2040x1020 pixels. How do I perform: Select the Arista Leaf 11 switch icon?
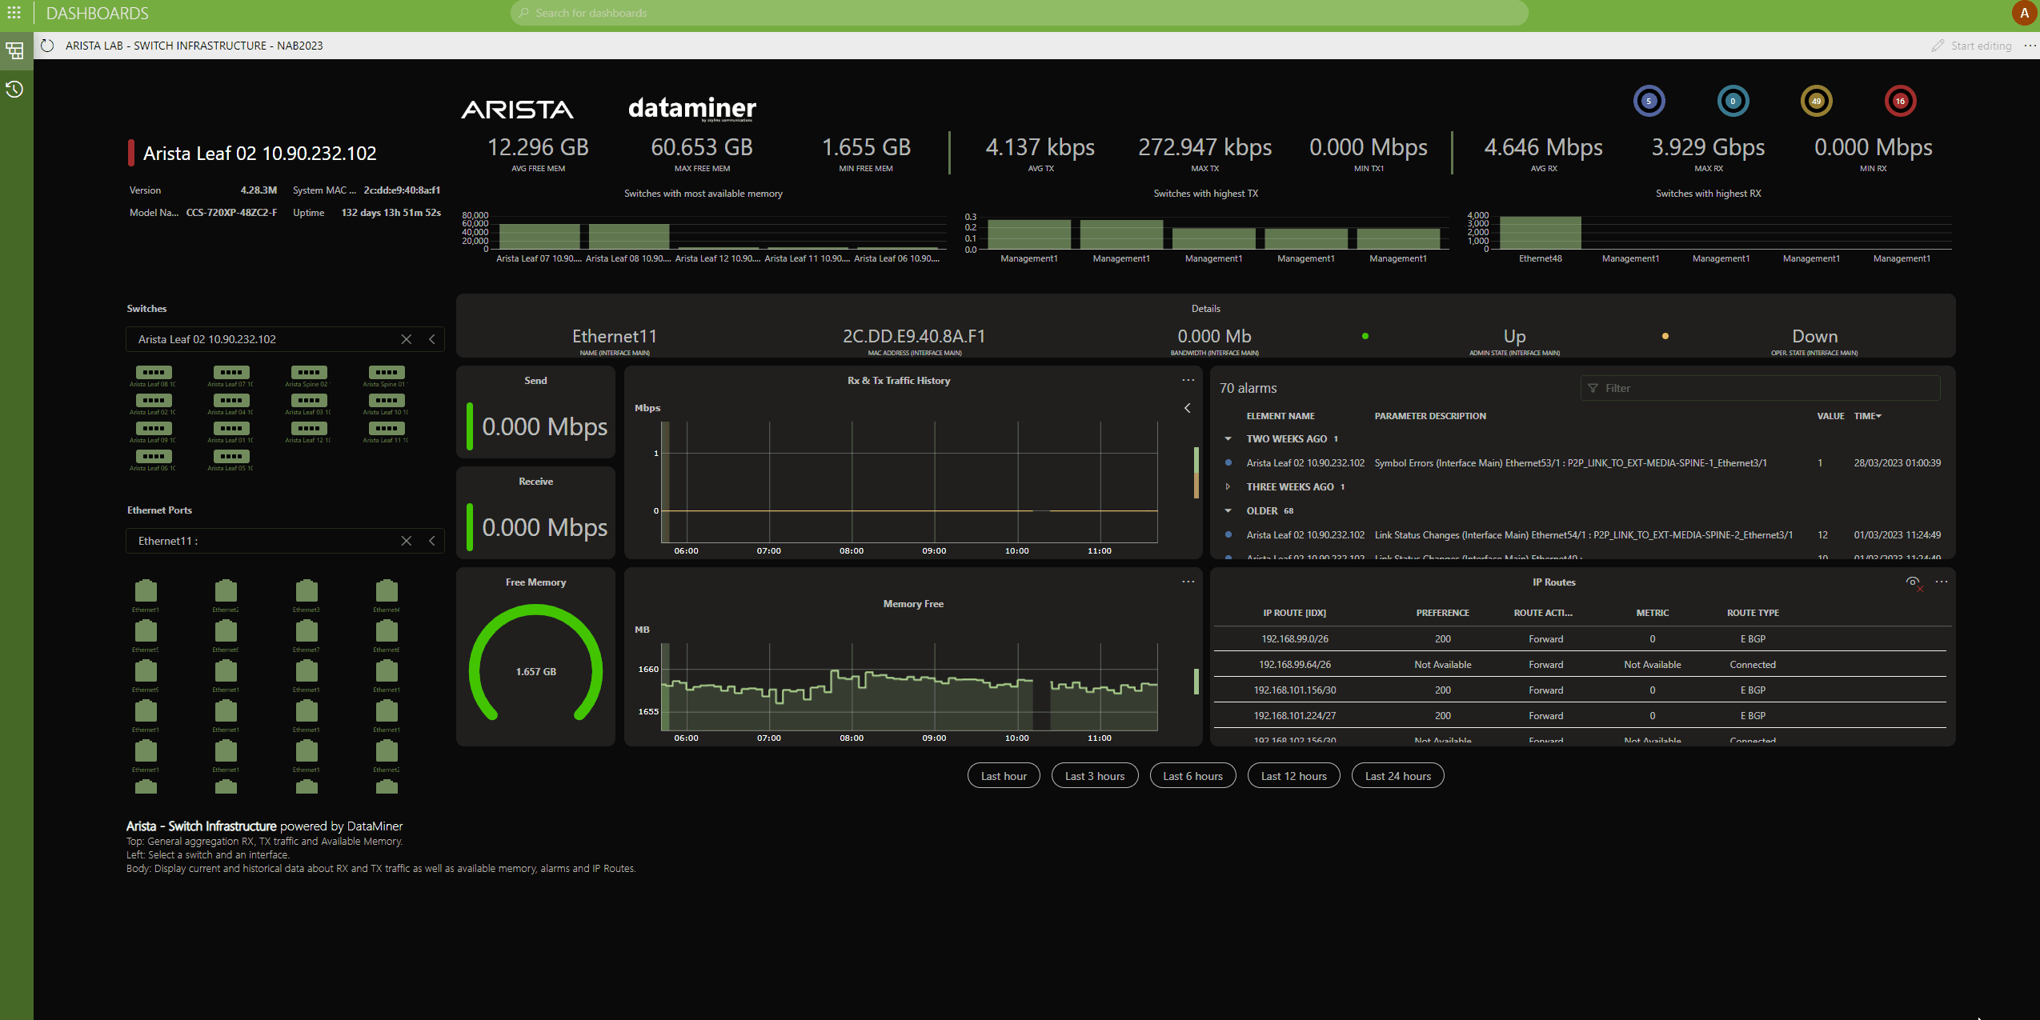(386, 428)
